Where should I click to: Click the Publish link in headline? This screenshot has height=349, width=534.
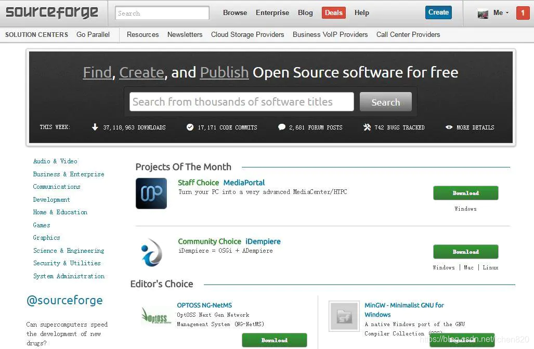pyautogui.click(x=224, y=72)
